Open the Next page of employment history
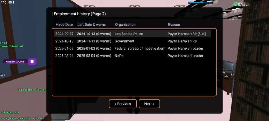 (149, 104)
